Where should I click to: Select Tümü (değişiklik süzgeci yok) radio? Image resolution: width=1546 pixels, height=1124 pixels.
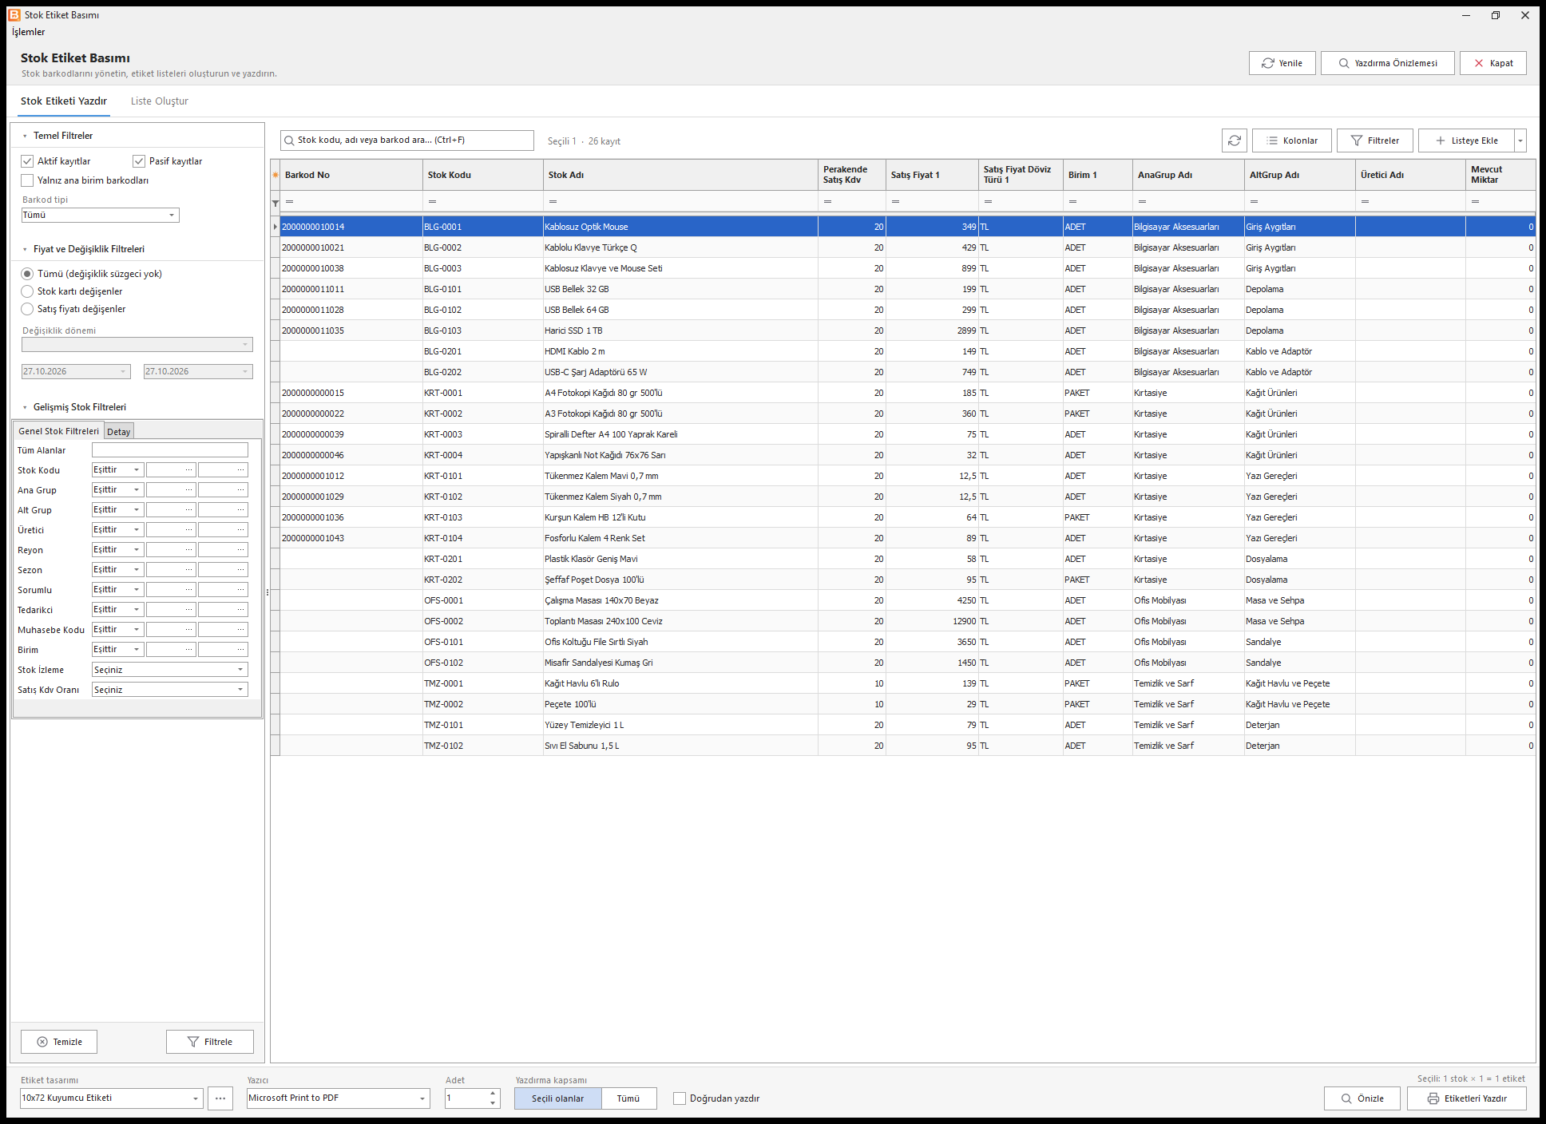click(28, 274)
